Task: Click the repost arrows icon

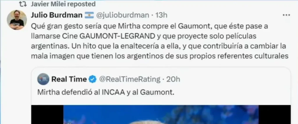Action: pyautogui.click(x=23, y=4)
